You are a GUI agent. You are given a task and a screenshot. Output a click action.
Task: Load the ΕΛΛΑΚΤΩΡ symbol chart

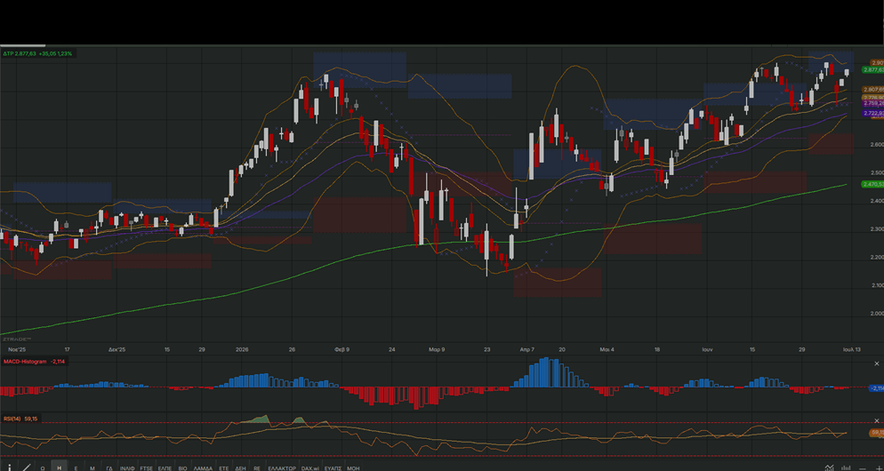pos(282,467)
